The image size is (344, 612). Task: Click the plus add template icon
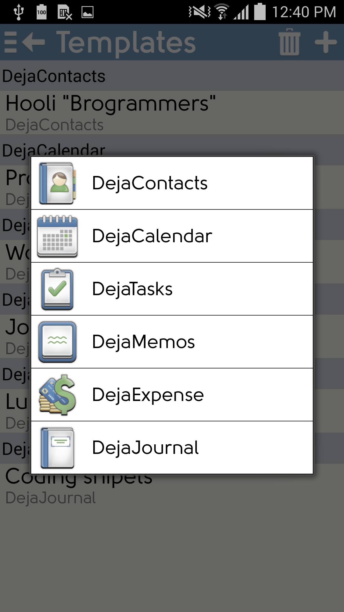click(x=326, y=42)
